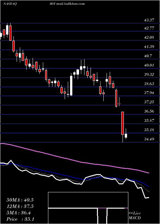Click the 40.7 price axis label
This screenshot has width=160, height=224.
point(148,56)
